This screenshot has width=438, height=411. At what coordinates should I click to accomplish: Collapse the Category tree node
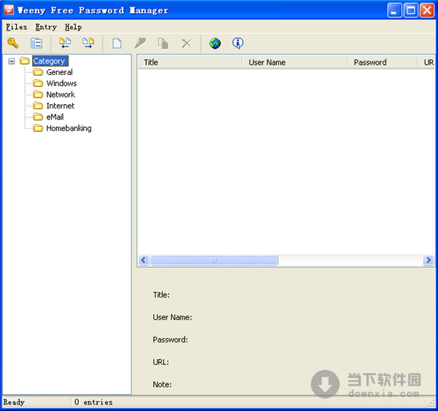click(12, 61)
